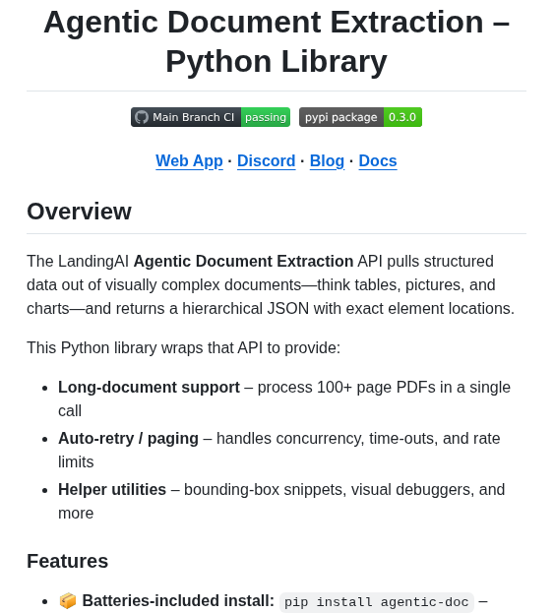Click 'This Python library wraps that API' sentence
This screenshot has width=554, height=613.
pyautogui.click(x=183, y=348)
